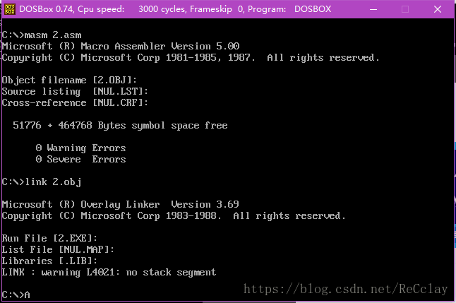
Task: Click the 'Object filename [2.OBJ]:' line
Action: 69,80
